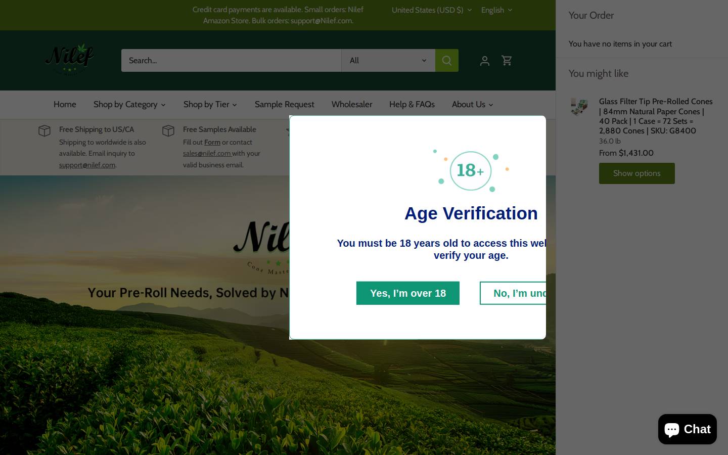The image size is (728, 455).
Task: Click the Age Verification title
Action: (x=471, y=213)
